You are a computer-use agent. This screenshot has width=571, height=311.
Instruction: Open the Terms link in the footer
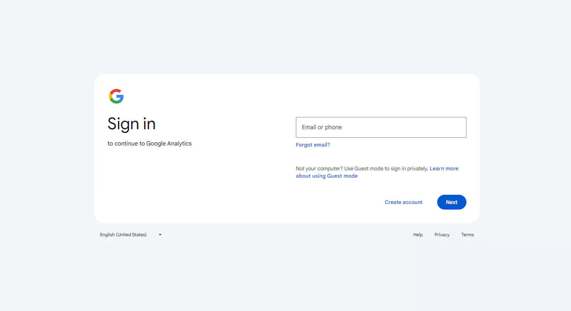(x=468, y=234)
